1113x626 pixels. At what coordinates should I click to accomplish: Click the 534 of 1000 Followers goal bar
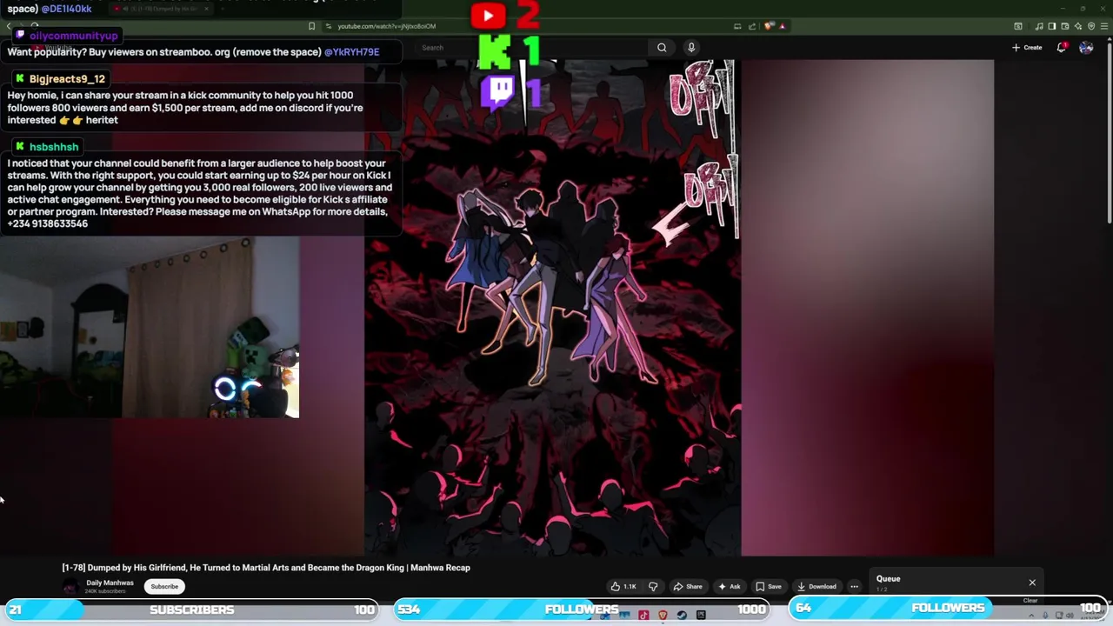(582, 609)
